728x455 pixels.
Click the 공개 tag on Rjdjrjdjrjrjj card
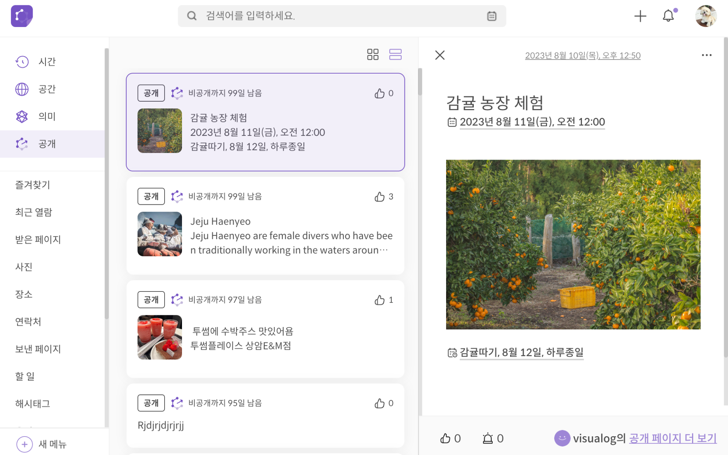(x=151, y=403)
